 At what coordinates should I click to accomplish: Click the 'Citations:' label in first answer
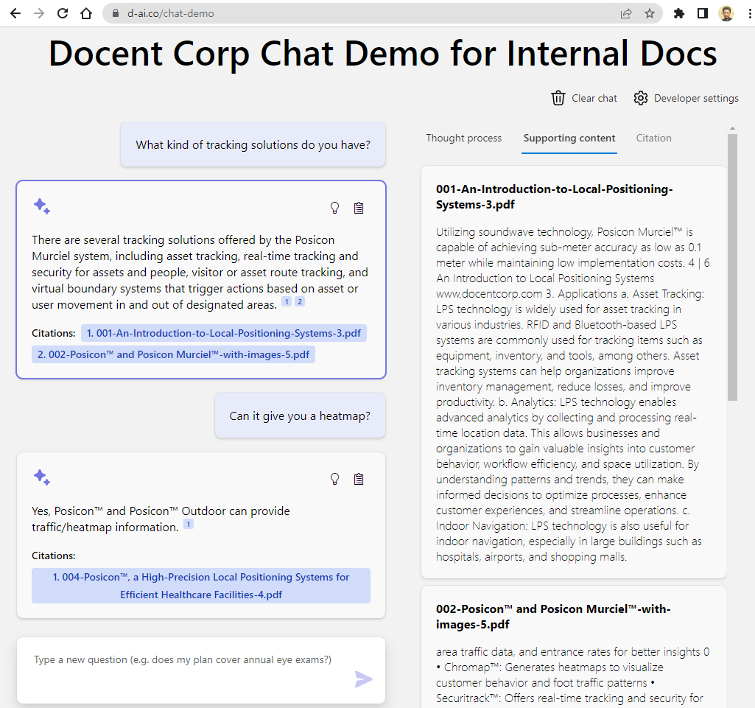(54, 333)
